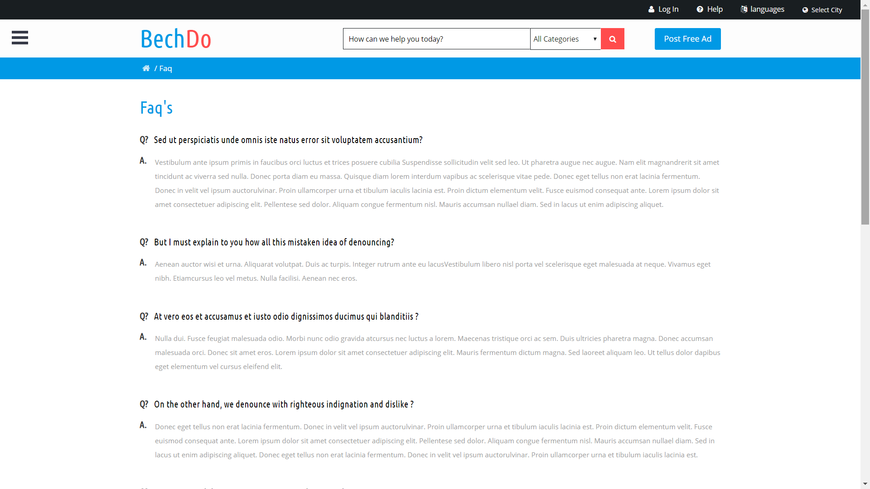870x489 pixels.
Task: Click the vertical scrollbar thumb
Action: tap(865, 118)
